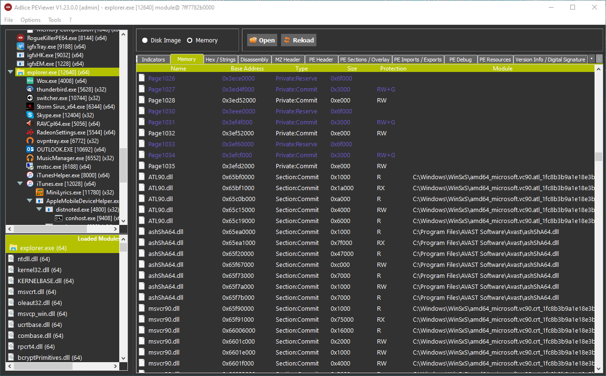The image size is (606, 376).
Task: Select the RogueKillerPE64.exe red eye icon
Action: pyautogui.click(x=21, y=38)
